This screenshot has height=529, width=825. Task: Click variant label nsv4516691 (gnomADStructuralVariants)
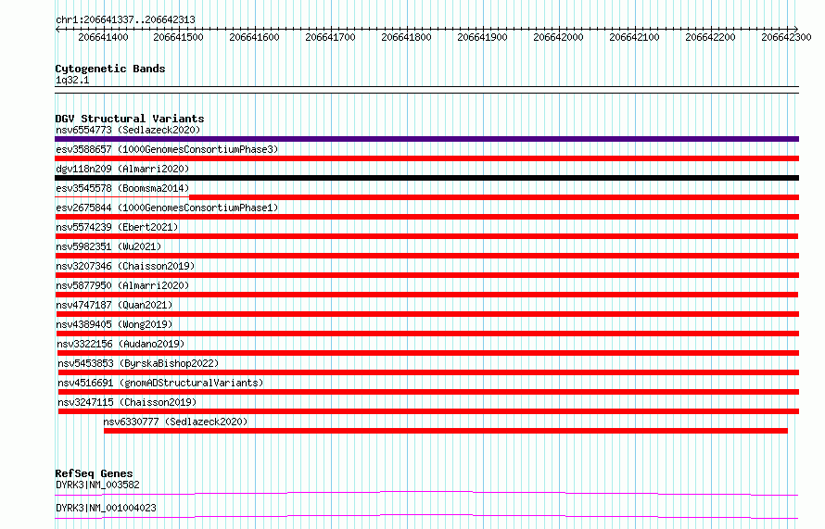pyautogui.click(x=160, y=383)
